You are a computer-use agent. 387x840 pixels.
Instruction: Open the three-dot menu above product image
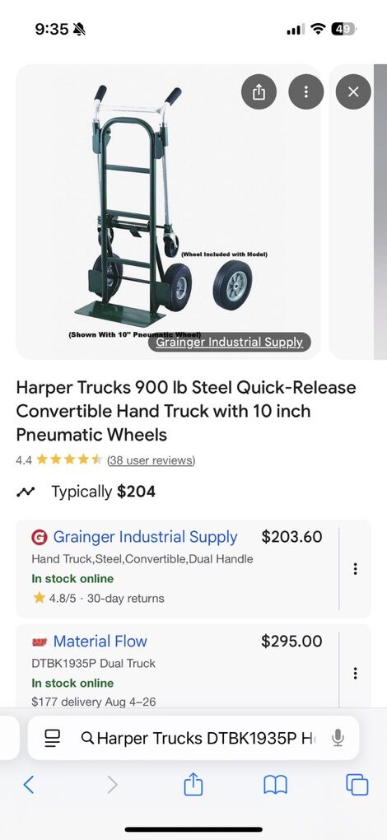(x=305, y=92)
